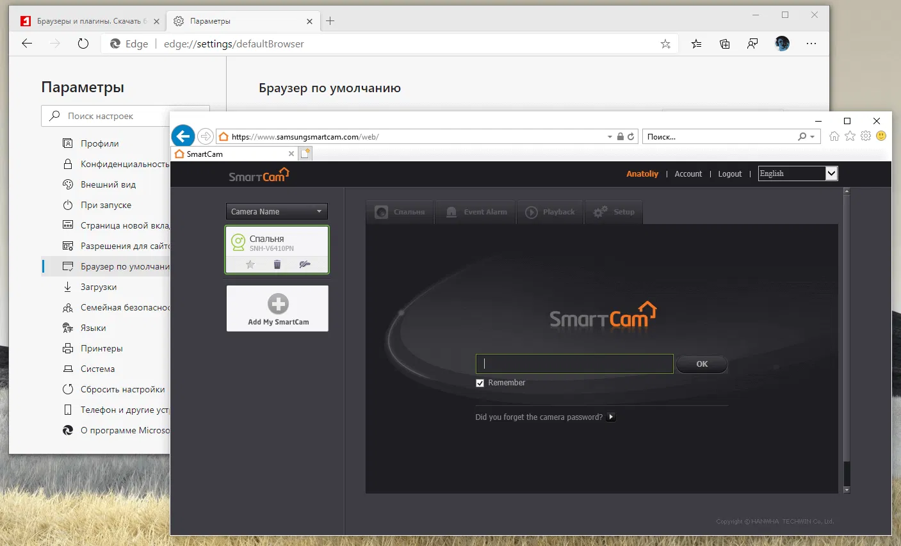Click the SmartCam page scrollbar down arrow
Viewport: 901px width, 546px height.
[x=847, y=490]
